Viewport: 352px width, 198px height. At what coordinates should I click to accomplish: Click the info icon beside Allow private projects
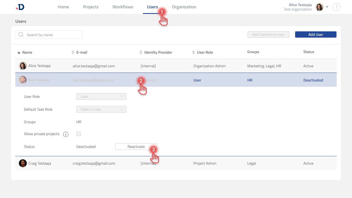coord(66,134)
